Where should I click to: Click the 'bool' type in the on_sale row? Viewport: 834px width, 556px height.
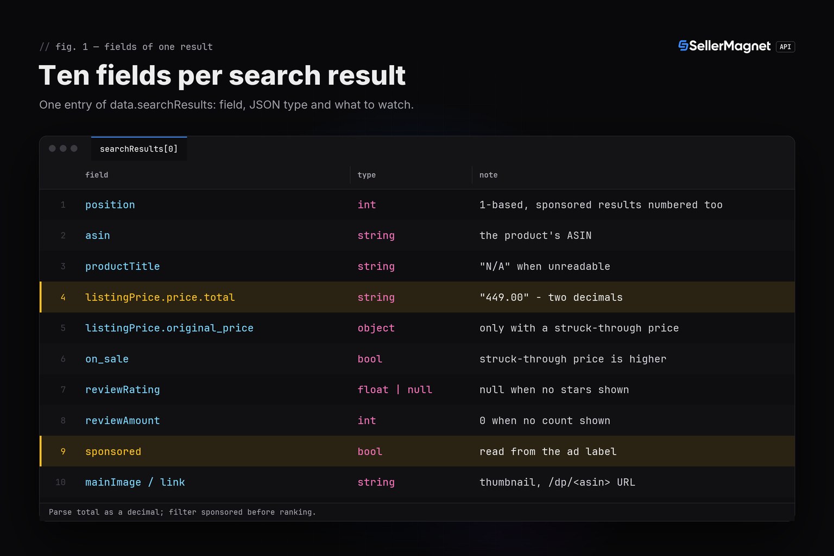point(370,359)
